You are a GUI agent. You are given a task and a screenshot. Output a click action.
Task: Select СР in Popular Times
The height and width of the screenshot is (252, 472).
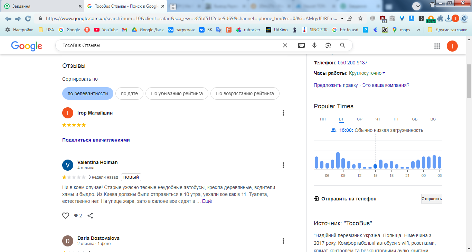[x=360, y=119]
